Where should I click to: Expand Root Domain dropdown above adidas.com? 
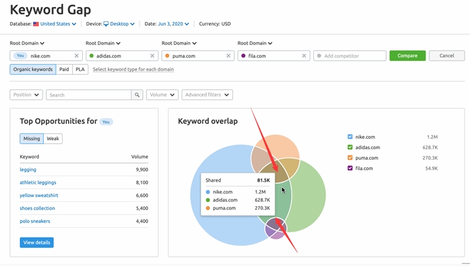[103, 43]
